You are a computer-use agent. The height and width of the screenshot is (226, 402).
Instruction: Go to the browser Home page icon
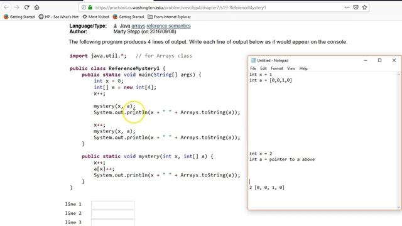pyautogui.click(x=36, y=7)
